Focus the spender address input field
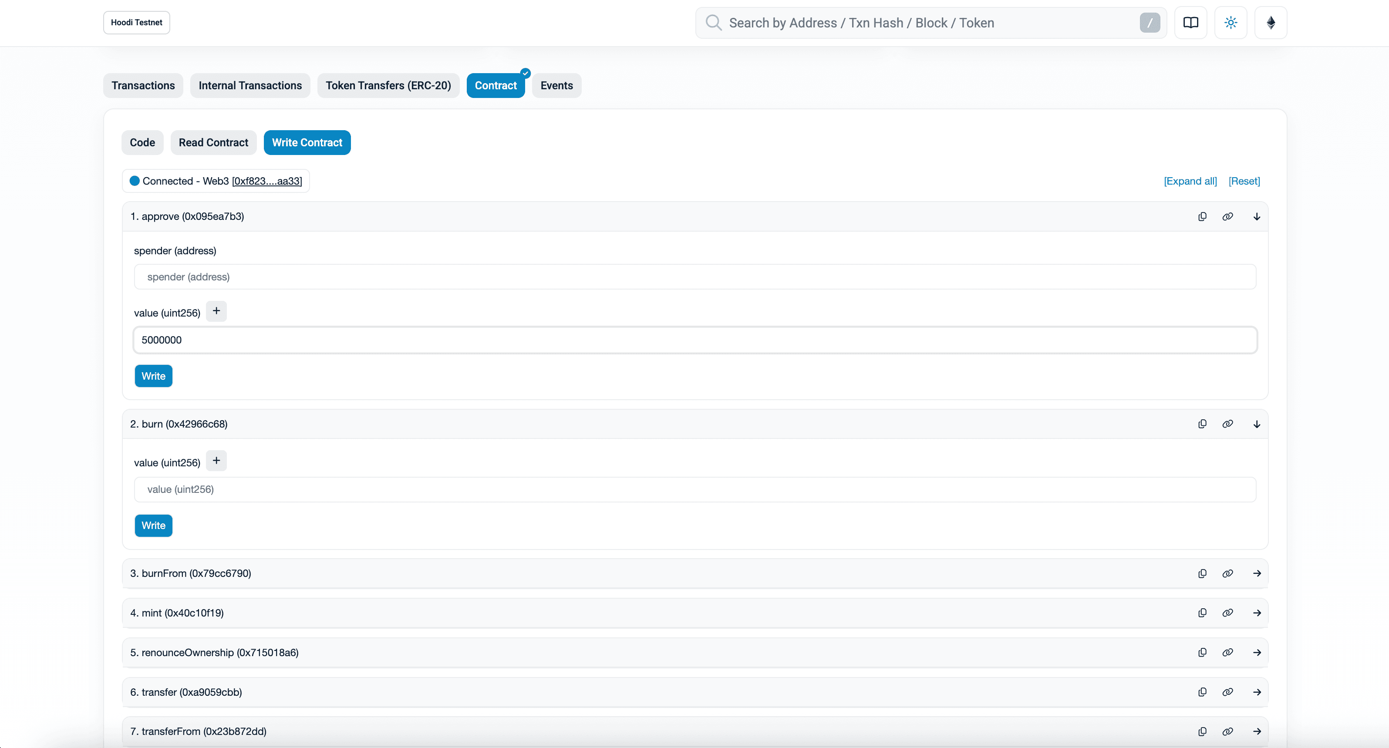This screenshot has width=1389, height=748. tap(694, 276)
